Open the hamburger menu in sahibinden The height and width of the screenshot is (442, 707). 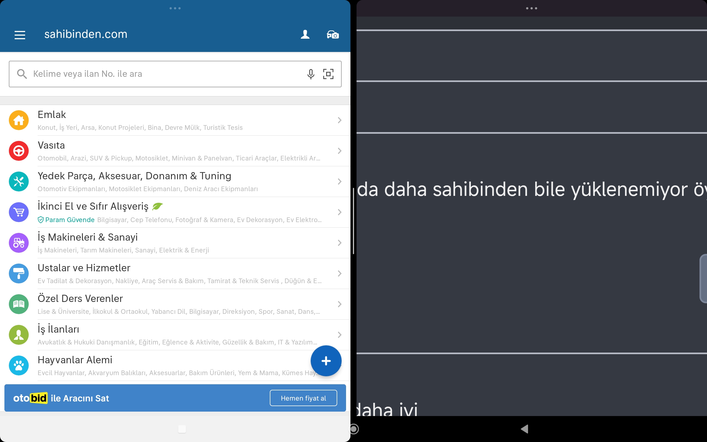pyautogui.click(x=20, y=35)
